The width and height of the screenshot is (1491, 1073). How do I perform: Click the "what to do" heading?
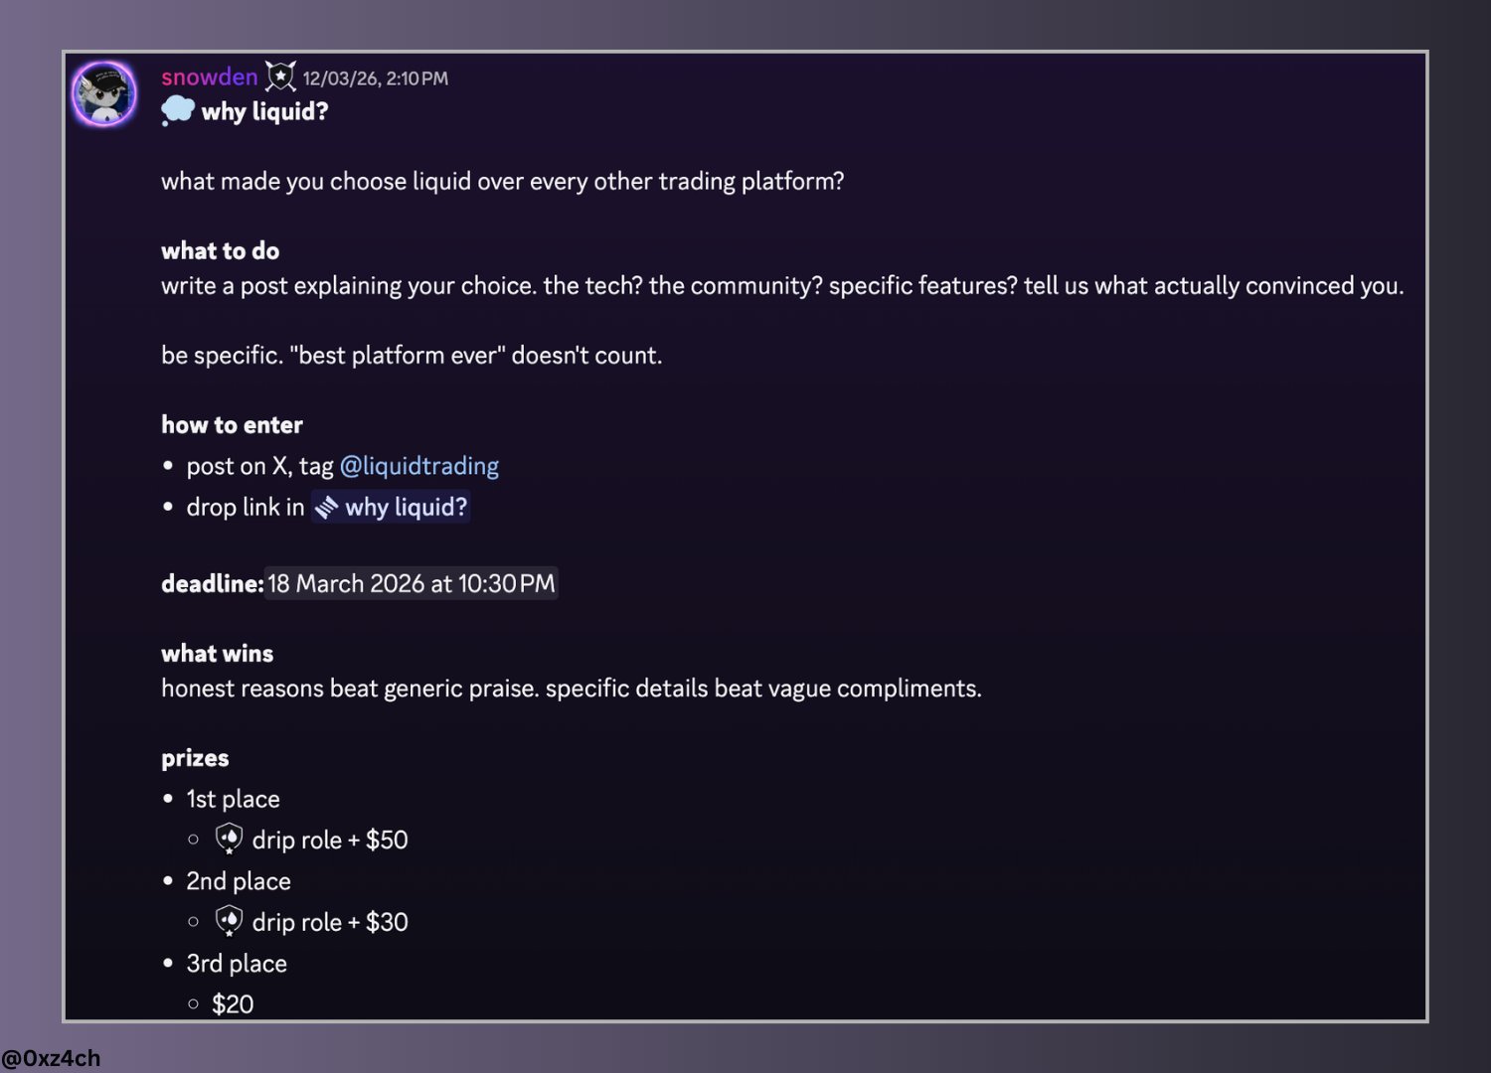tap(220, 250)
